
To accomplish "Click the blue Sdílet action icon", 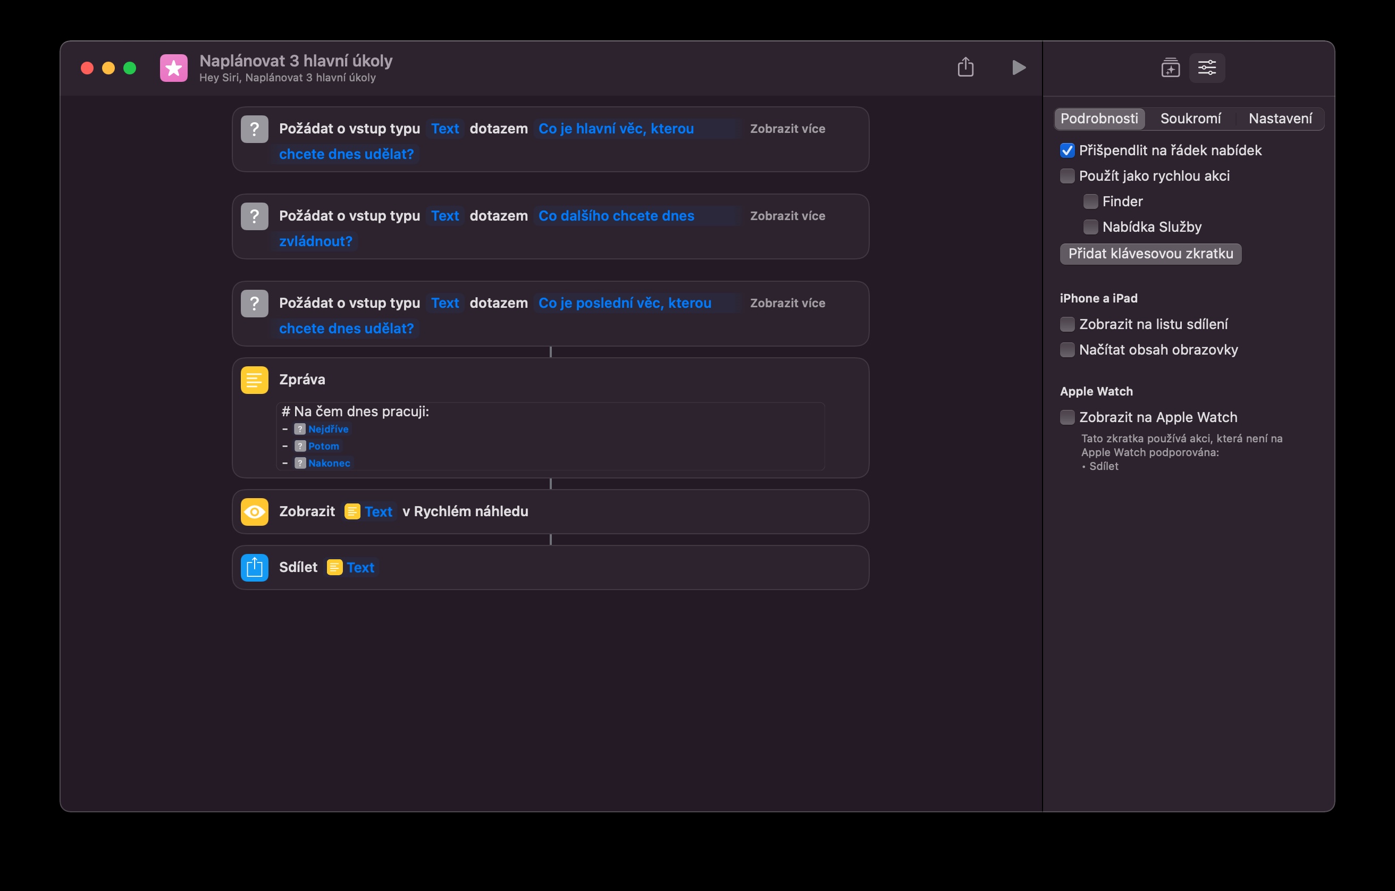I will (254, 568).
